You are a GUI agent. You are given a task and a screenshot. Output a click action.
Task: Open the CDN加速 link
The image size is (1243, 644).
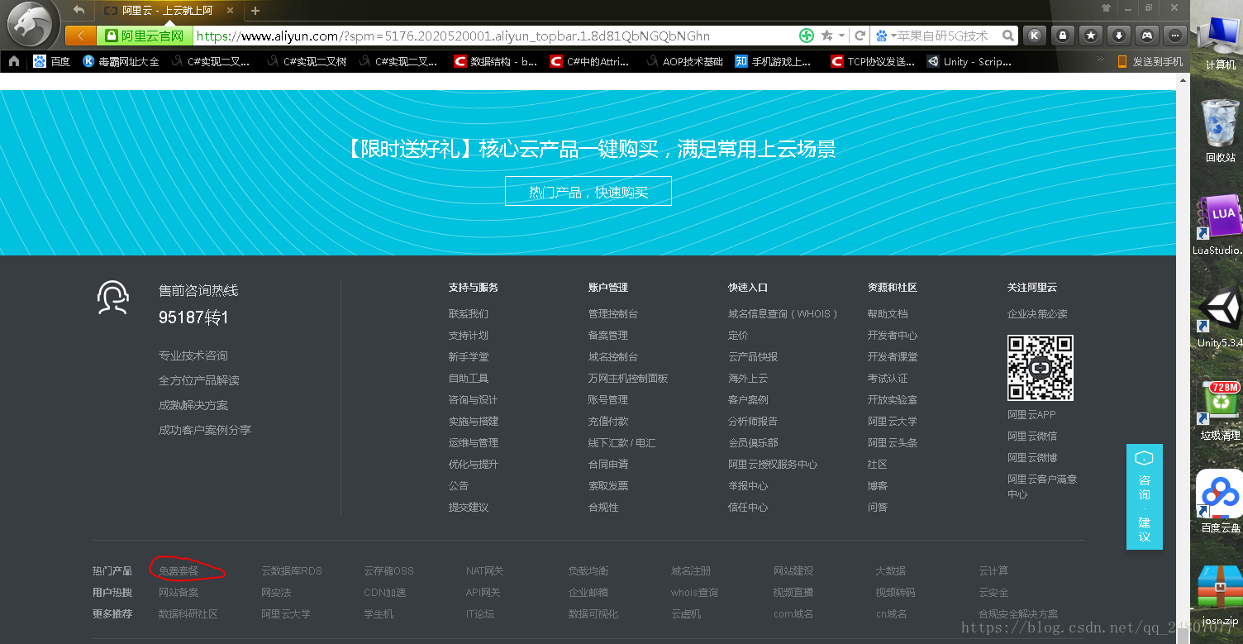tap(385, 593)
